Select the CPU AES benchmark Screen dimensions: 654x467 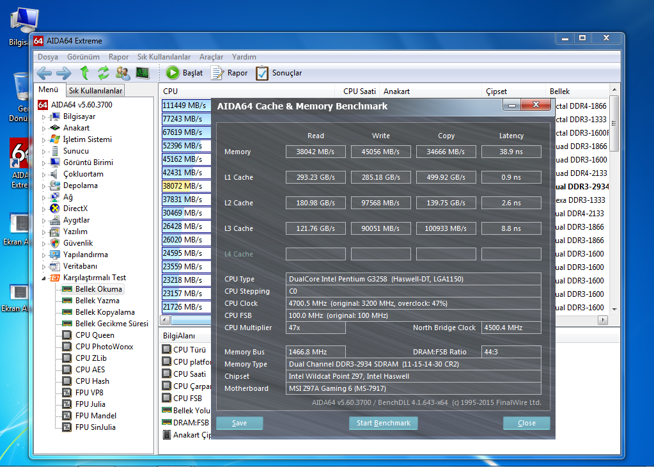click(90, 369)
